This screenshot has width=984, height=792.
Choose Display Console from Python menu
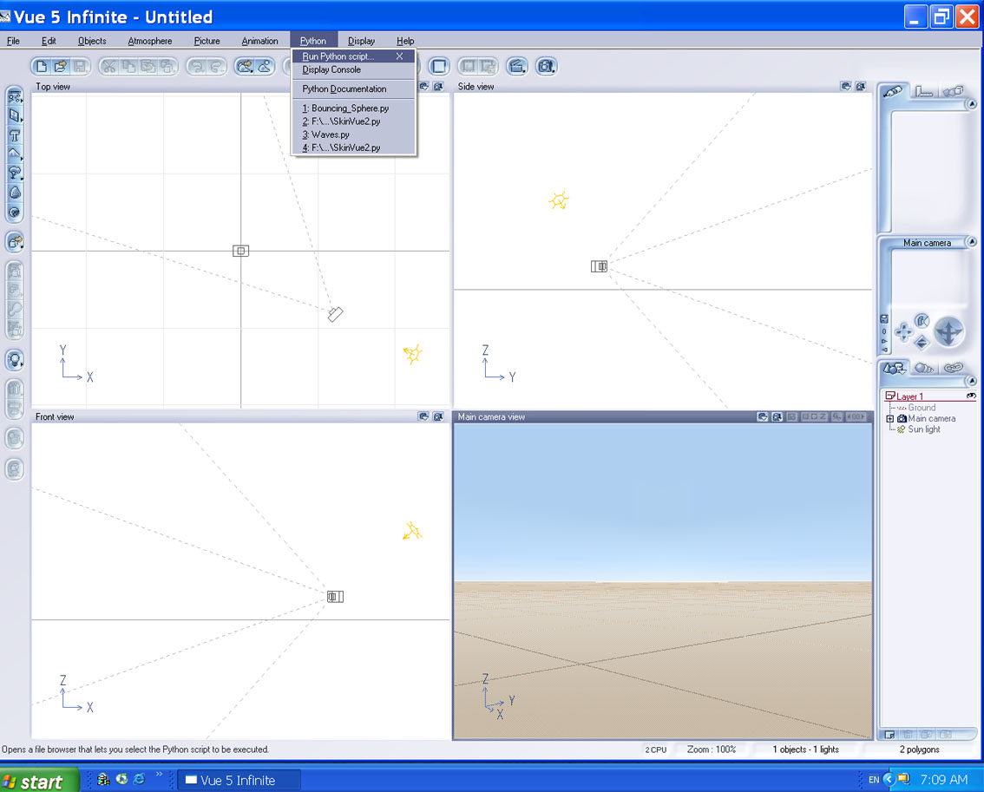pyautogui.click(x=331, y=69)
